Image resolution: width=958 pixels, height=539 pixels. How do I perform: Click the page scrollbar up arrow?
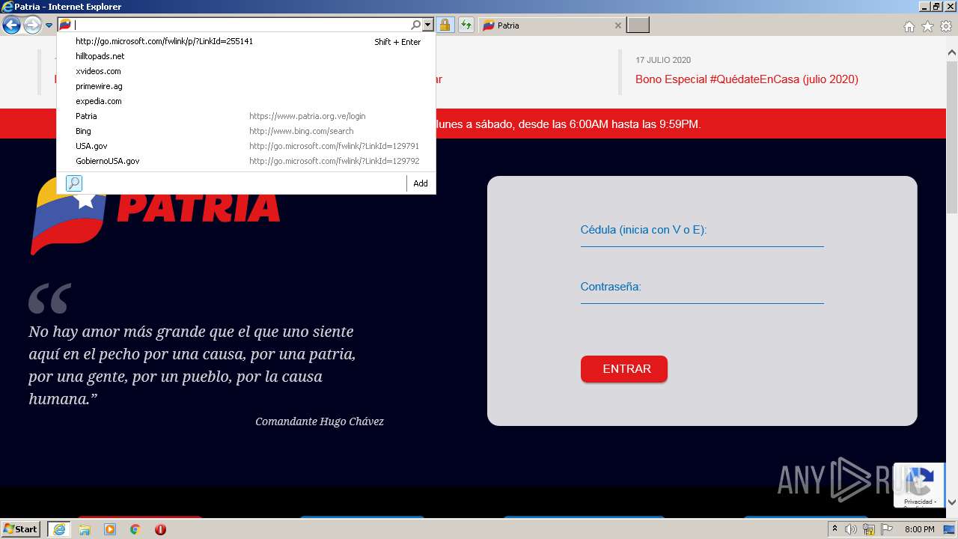pyautogui.click(x=952, y=53)
